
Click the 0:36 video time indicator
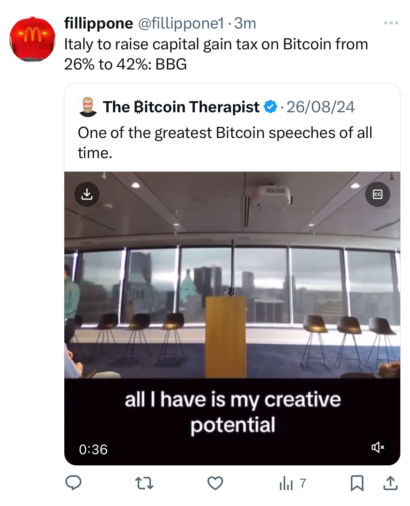[x=93, y=449]
